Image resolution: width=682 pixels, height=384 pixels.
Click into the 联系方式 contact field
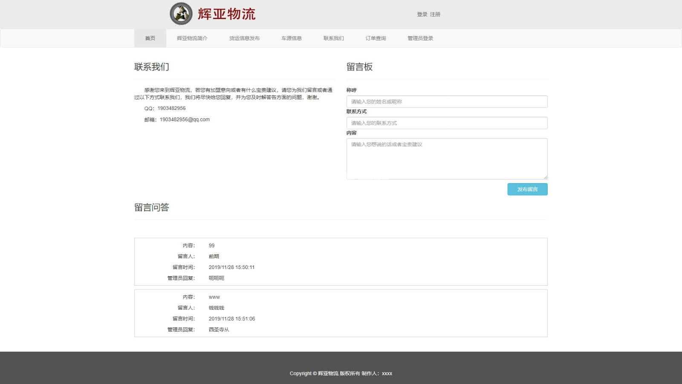pos(447,123)
